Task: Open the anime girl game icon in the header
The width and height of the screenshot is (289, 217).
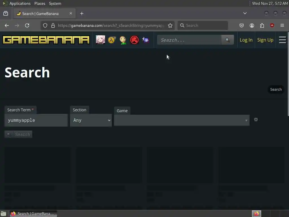Action: [x=100, y=40]
